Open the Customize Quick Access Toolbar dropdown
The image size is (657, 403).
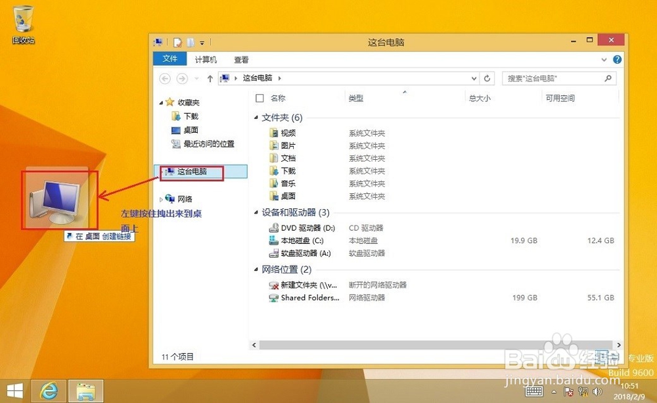pos(202,42)
